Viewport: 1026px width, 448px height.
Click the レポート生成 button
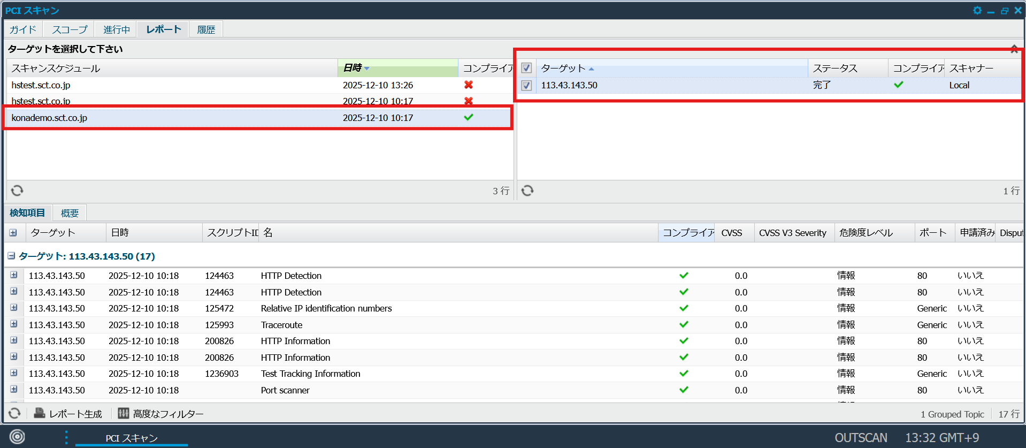click(x=68, y=414)
